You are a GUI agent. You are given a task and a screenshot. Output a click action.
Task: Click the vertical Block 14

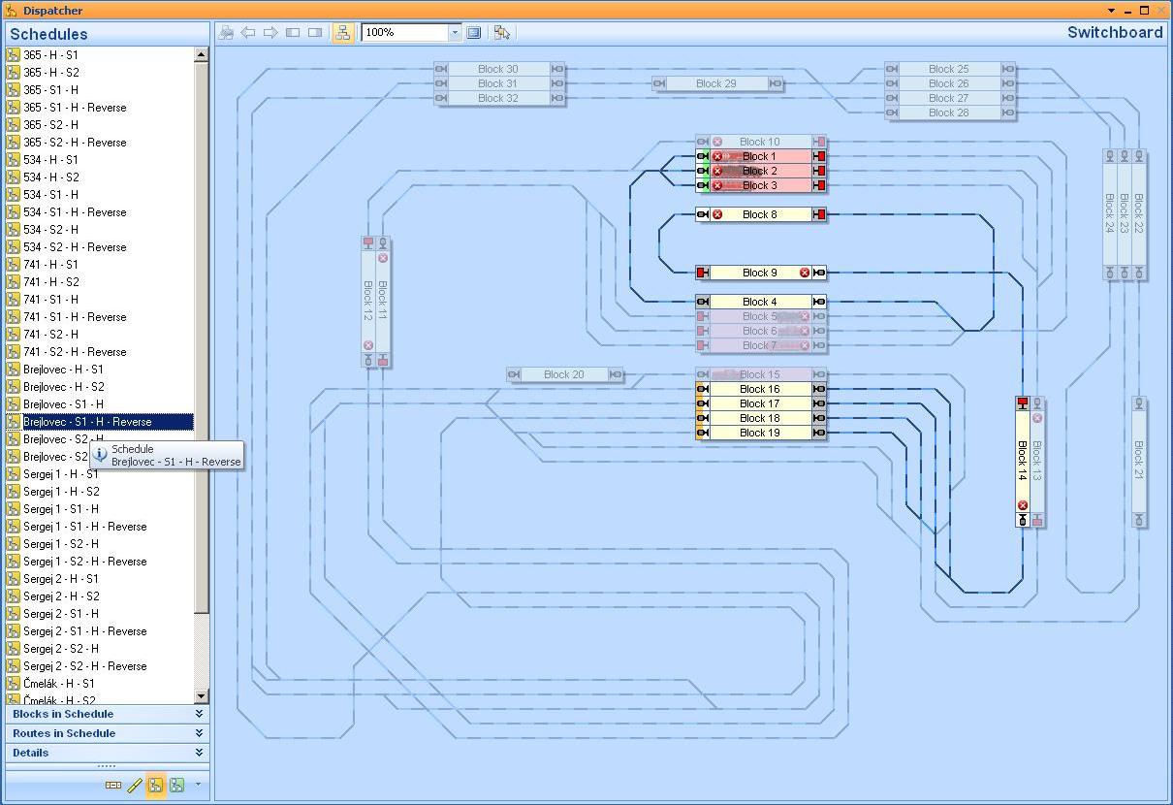coord(1022,462)
